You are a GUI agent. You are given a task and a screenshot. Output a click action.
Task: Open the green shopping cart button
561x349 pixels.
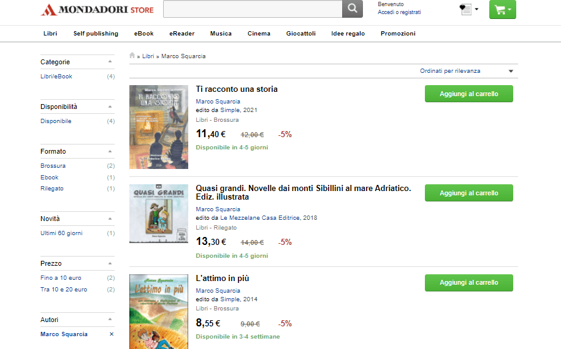pyautogui.click(x=502, y=9)
